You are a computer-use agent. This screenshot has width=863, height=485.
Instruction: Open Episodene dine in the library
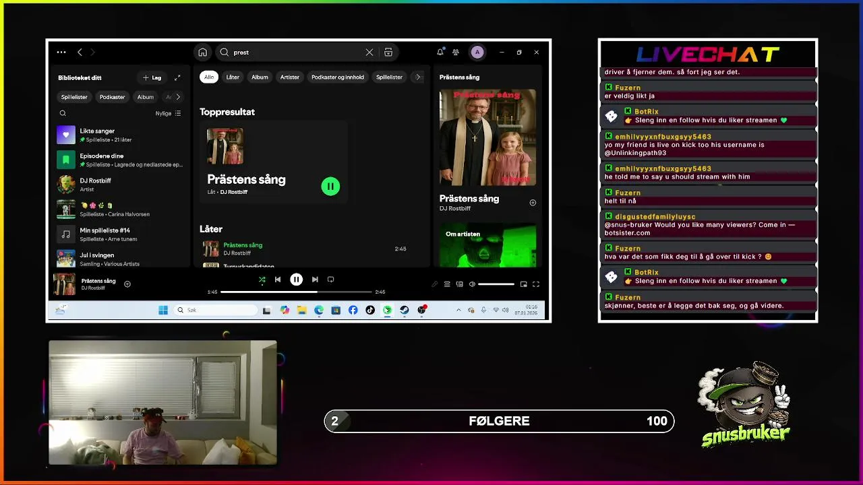pos(120,160)
